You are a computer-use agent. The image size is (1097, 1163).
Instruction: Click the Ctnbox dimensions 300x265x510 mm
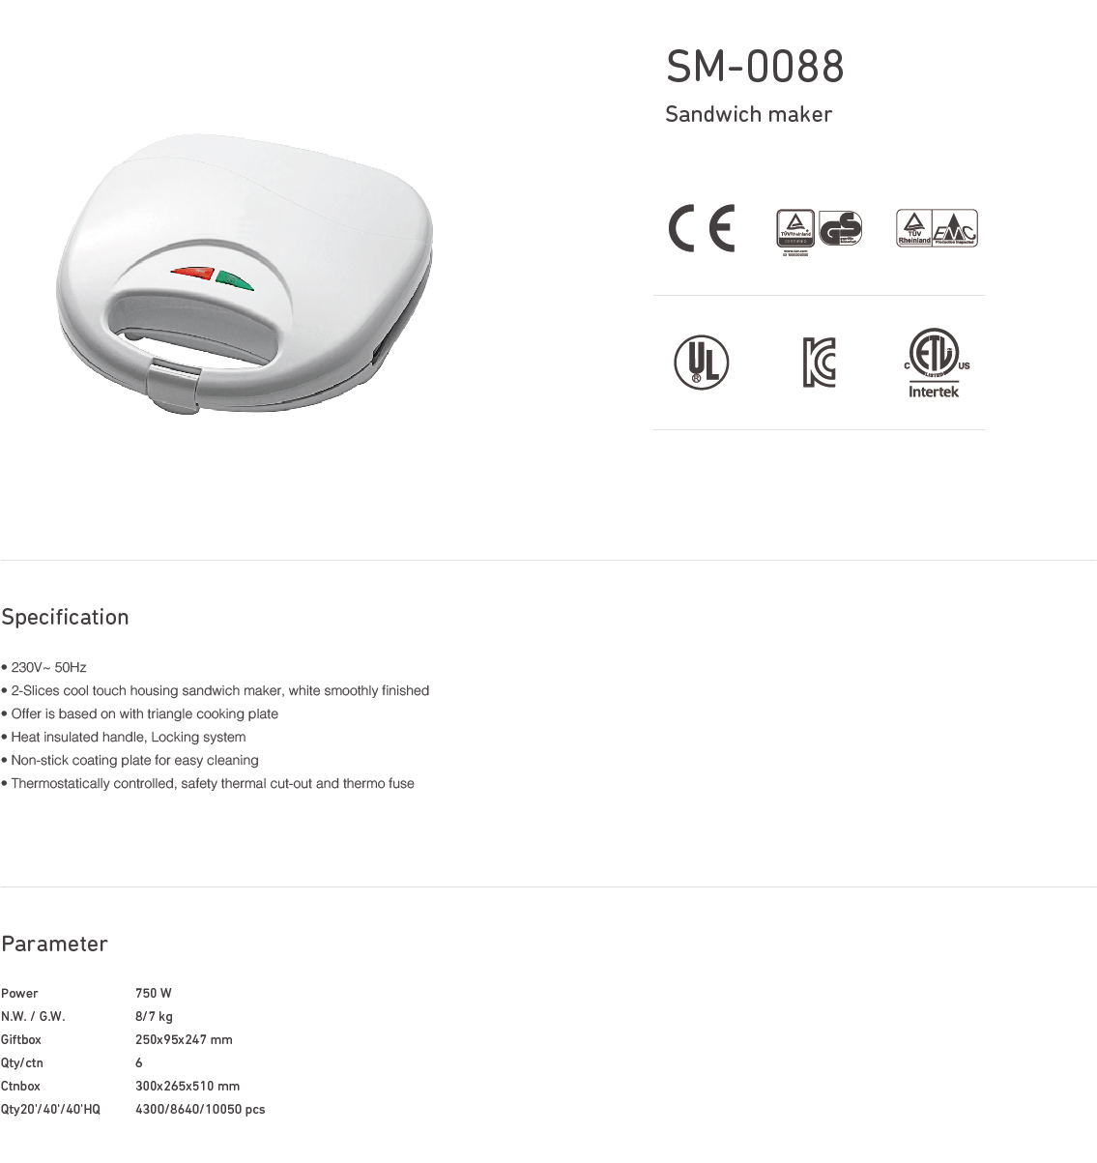[x=188, y=1086]
